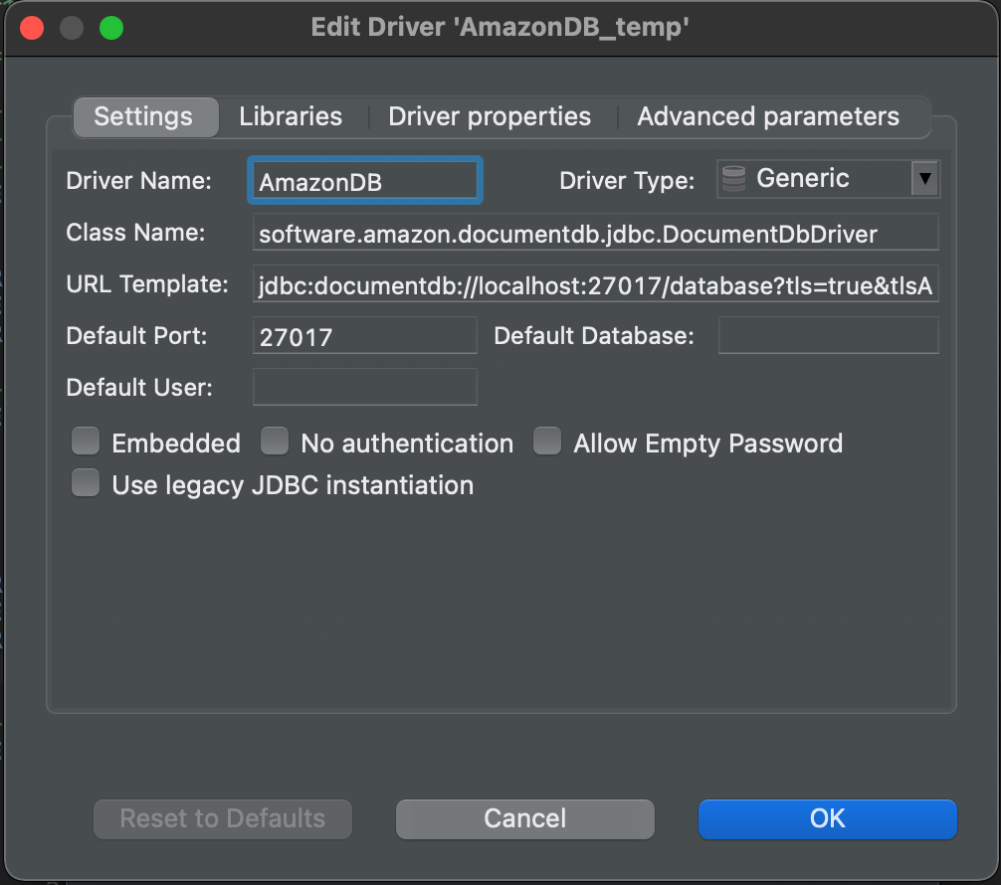Open the Driver Type dropdown arrow

tap(925, 179)
